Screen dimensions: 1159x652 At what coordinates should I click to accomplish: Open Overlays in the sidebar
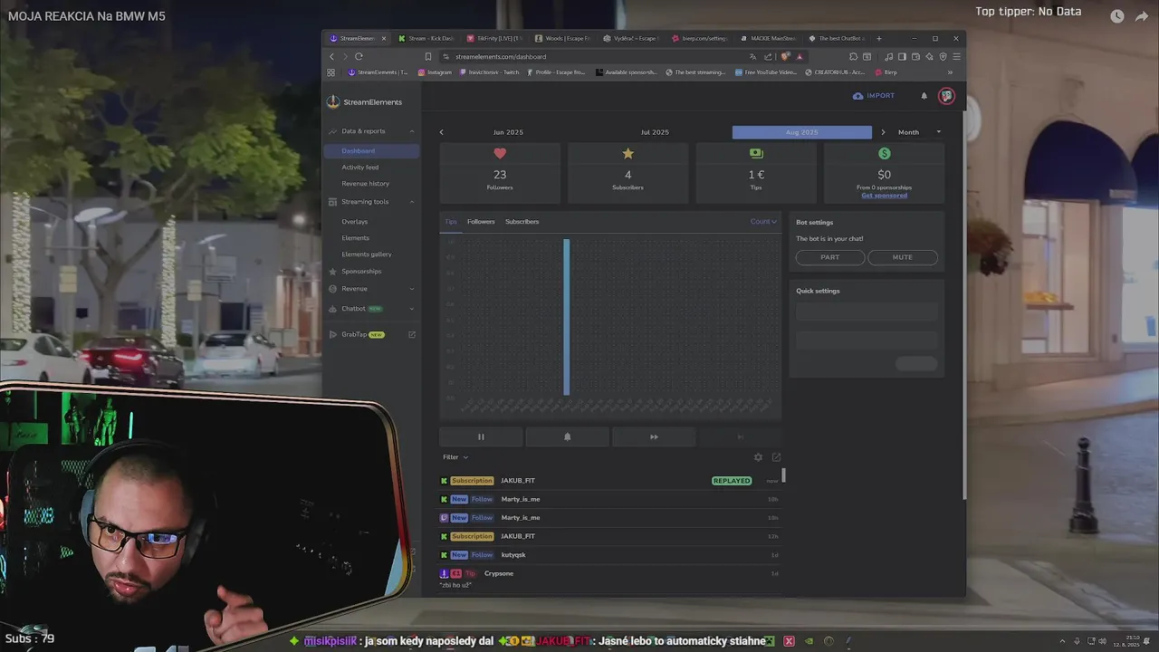click(355, 222)
